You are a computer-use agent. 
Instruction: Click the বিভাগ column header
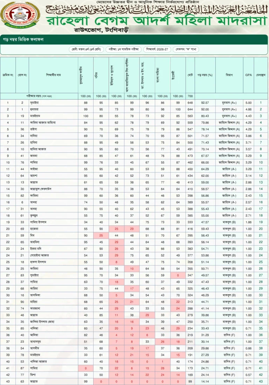[x=229, y=75]
